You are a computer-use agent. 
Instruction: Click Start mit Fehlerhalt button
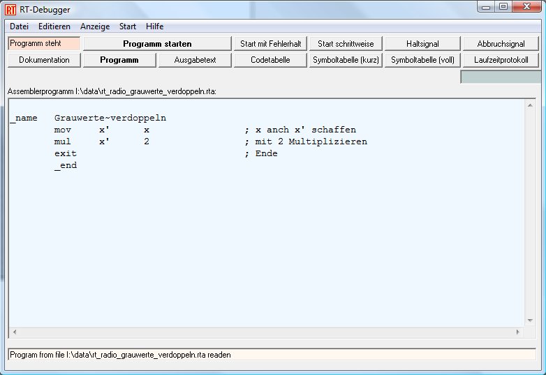[269, 44]
